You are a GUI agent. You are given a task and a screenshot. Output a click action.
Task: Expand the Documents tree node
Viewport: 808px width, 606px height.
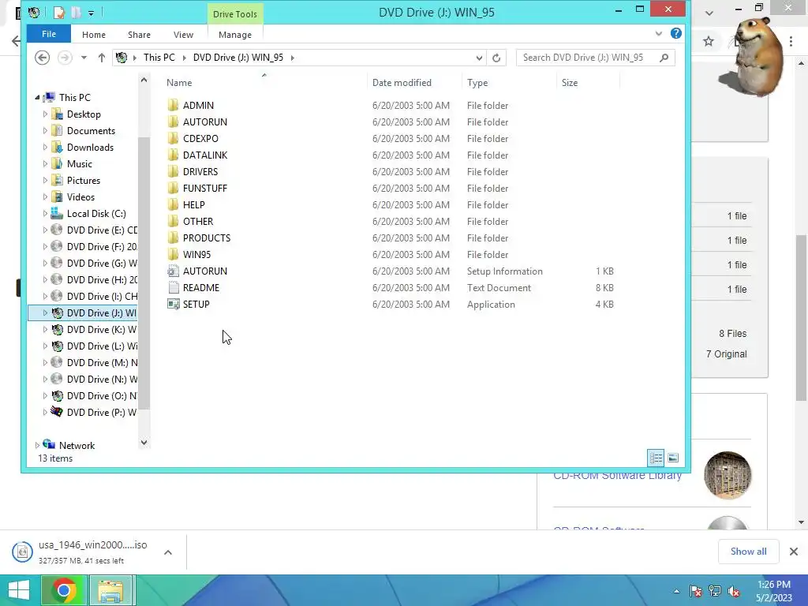[x=45, y=130]
